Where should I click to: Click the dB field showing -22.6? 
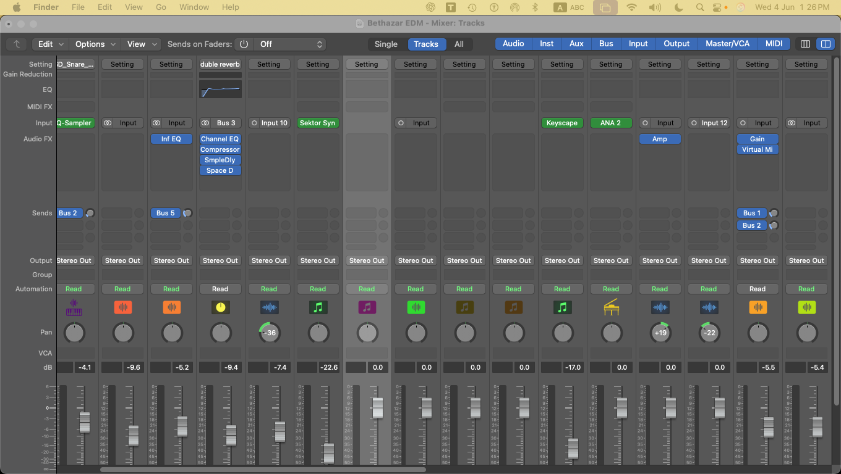[x=329, y=367]
